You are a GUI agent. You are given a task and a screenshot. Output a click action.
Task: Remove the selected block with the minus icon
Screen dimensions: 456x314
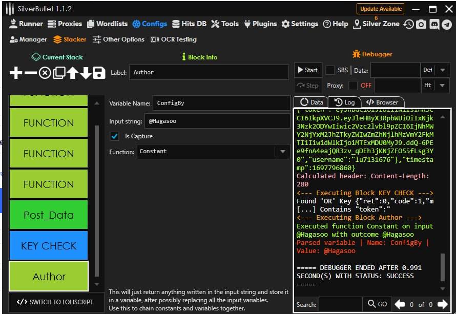tap(31, 73)
